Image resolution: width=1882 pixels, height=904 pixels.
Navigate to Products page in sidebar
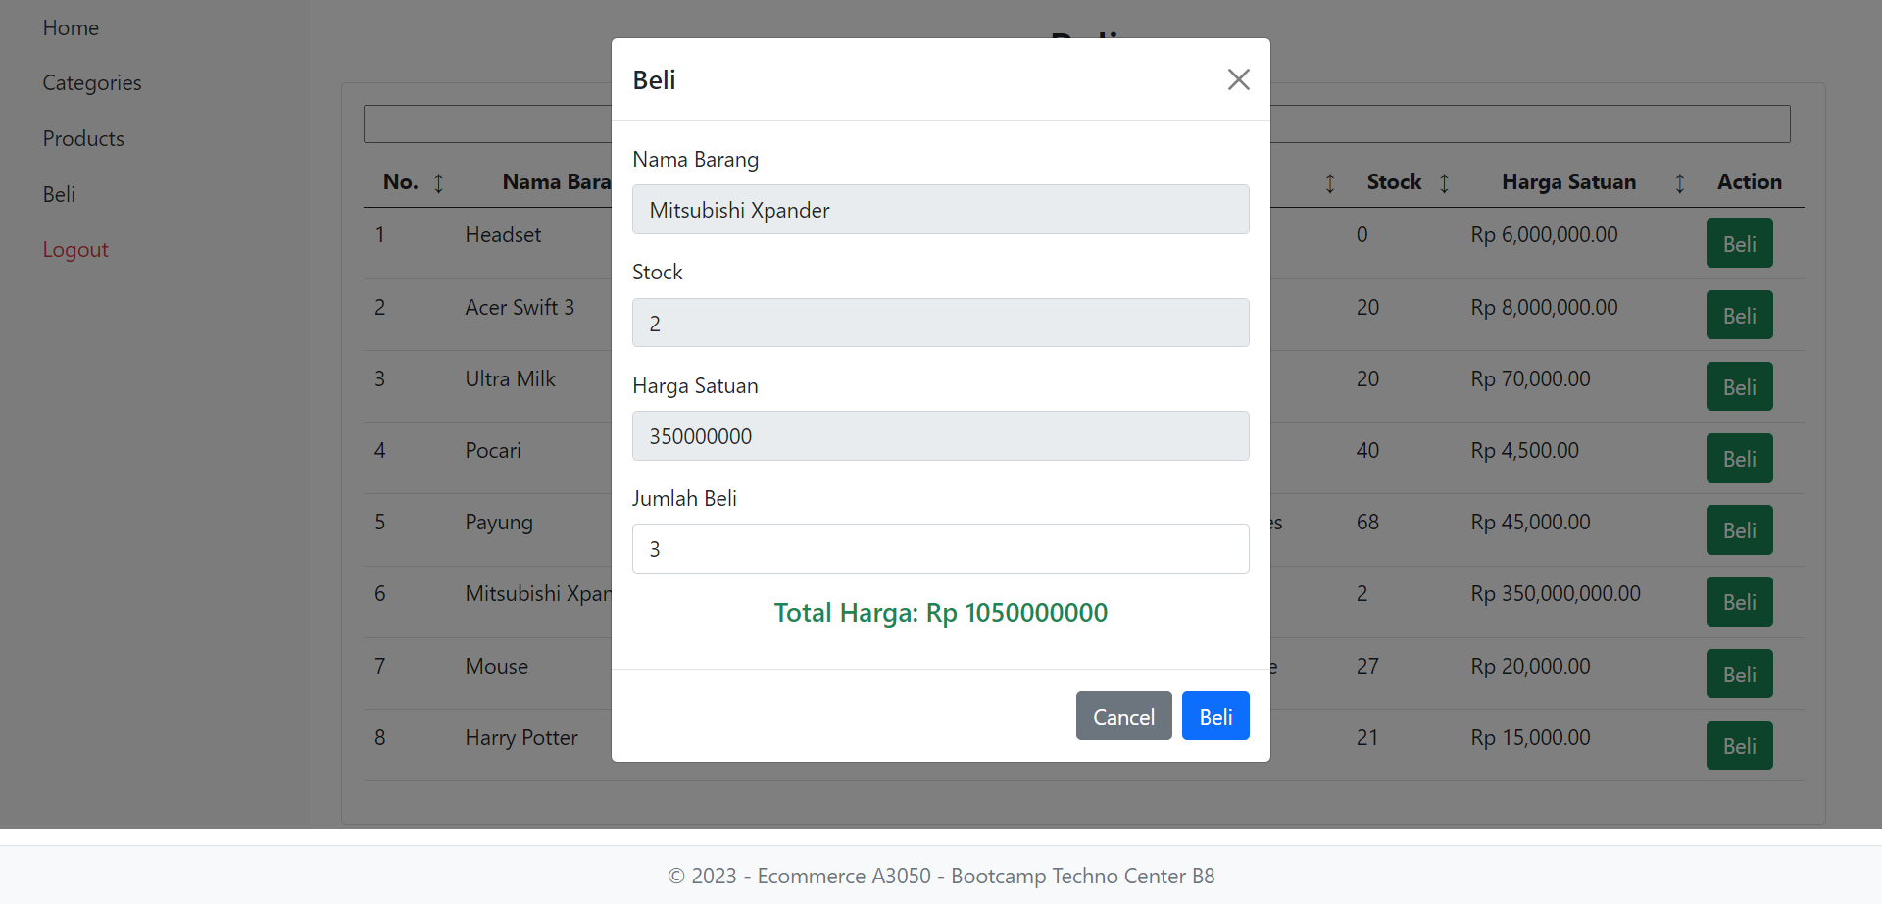click(x=83, y=139)
